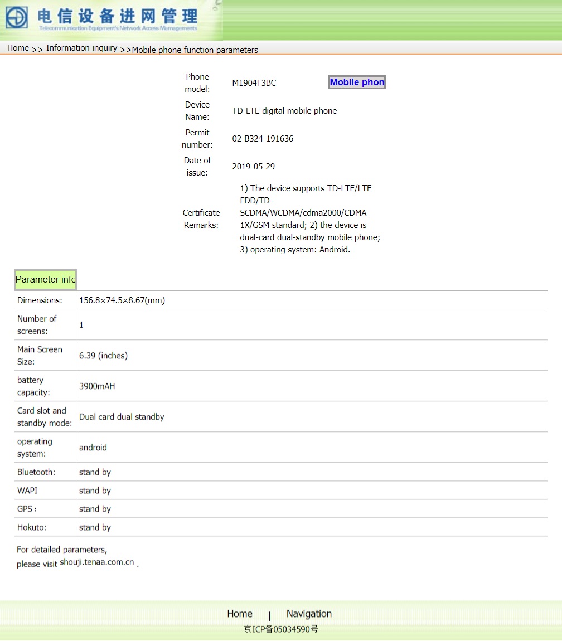Select the Dual card dual standby cell
This screenshot has width=562, height=641.
pyautogui.click(x=122, y=417)
